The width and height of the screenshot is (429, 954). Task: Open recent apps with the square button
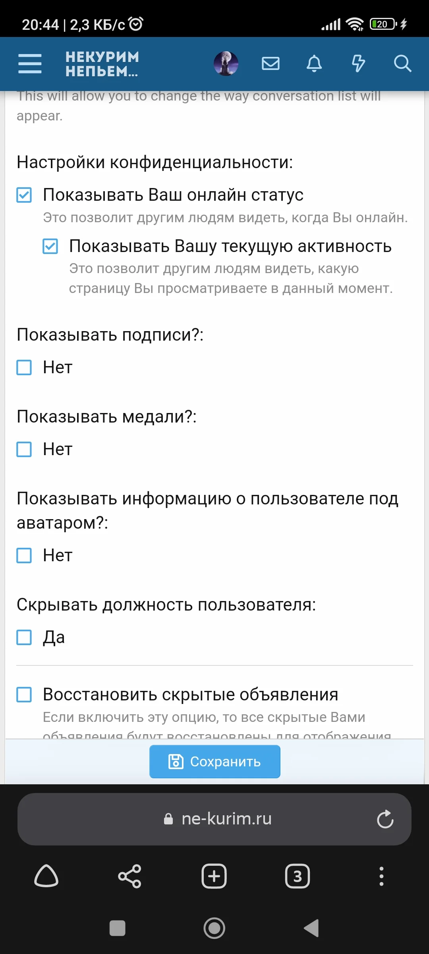tap(118, 929)
